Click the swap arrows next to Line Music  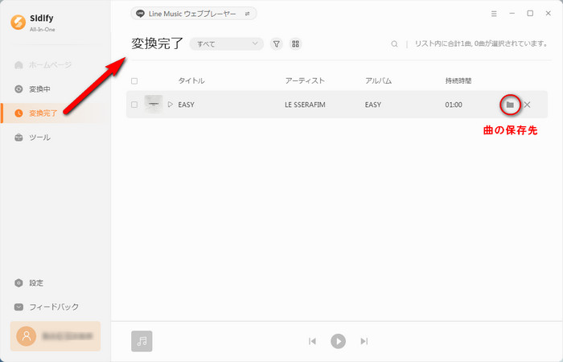(247, 14)
